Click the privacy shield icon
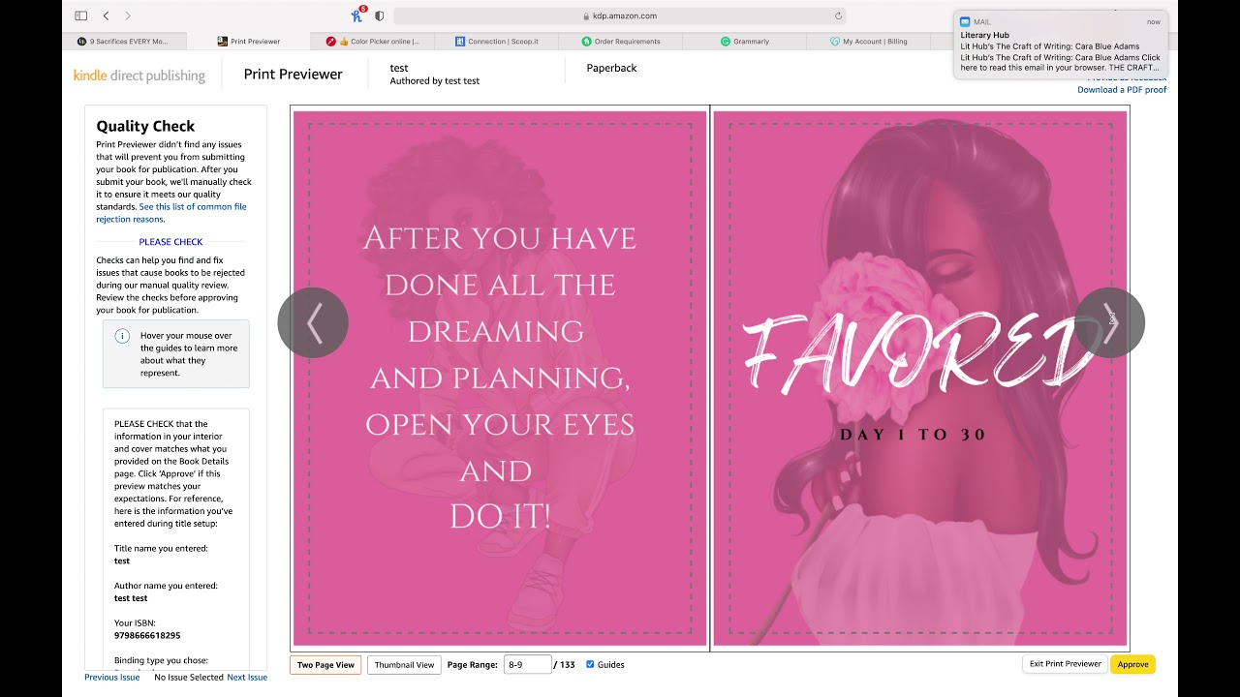Viewport: 1240px width, 697px height. [x=380, y=15]
